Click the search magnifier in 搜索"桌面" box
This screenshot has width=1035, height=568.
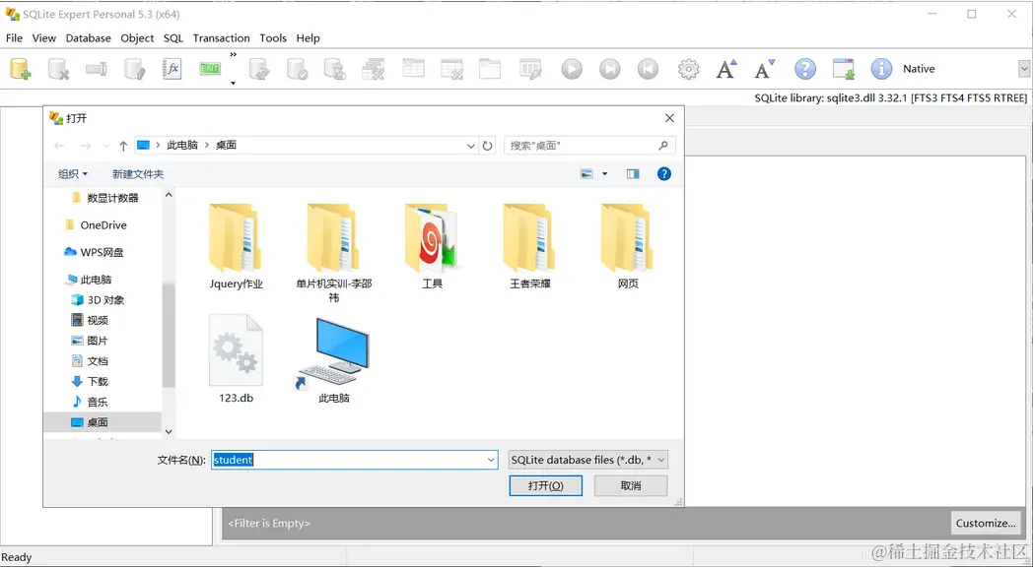point(663,146)
